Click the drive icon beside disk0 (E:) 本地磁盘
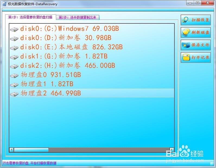This screenshot has height=168, width=216. point(14,48)
